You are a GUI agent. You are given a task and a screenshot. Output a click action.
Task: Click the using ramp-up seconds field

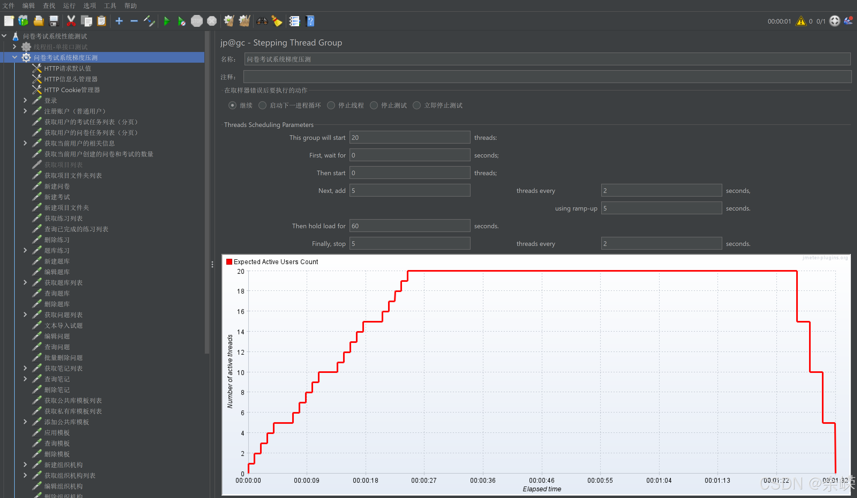[661, 208]
